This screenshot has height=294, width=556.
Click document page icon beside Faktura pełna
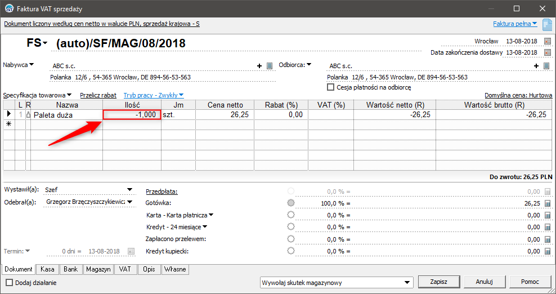click(x=548, y=25)
